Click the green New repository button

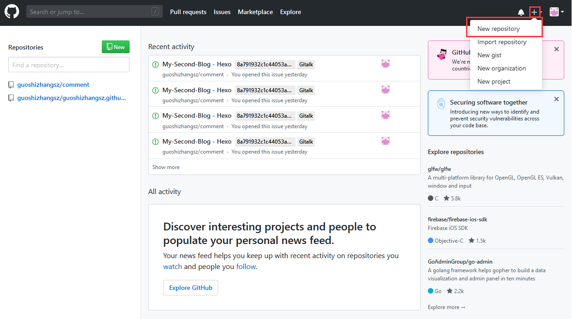click(115, 47)
